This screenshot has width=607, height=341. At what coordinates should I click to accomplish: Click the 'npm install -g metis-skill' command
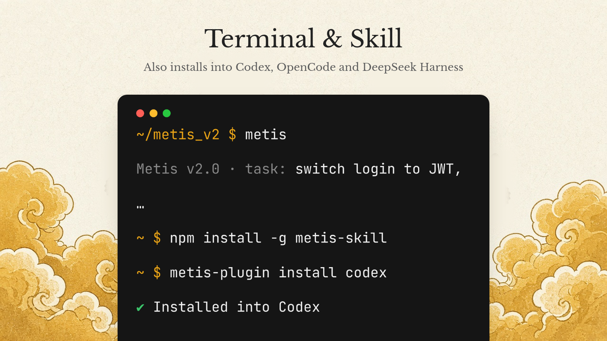click(278, 238)
